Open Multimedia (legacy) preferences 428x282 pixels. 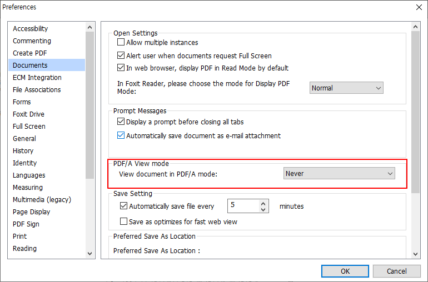pyautogui.click(x=47, y=200)
